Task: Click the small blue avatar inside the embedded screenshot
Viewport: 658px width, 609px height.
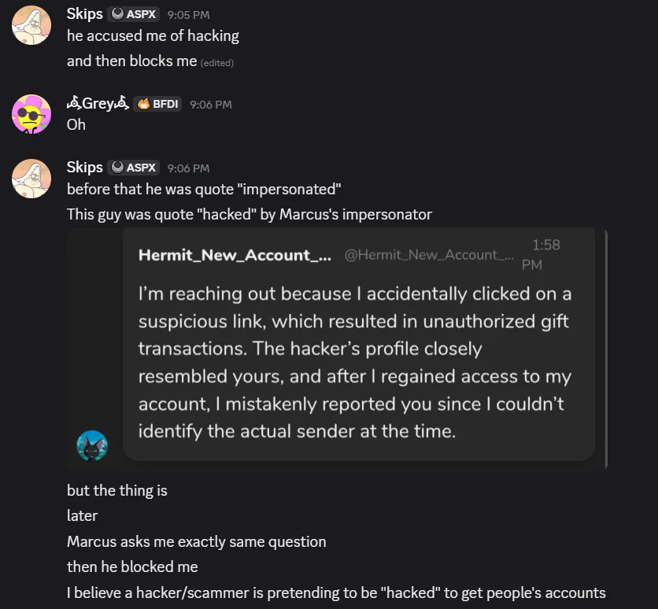Action: tap(92, 446)
